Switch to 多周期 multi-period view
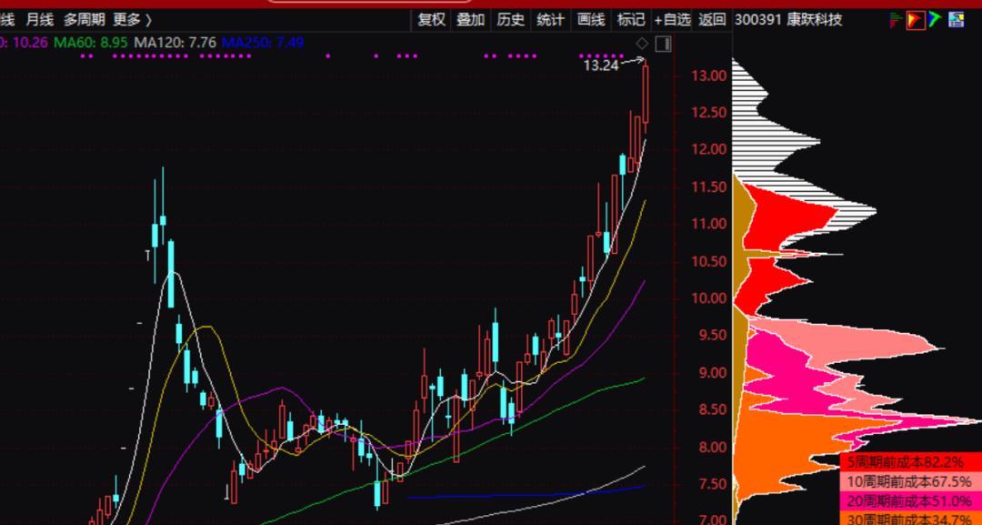The height and width of the screenshot is (525, 982). pyautogui.click(x=84, y=20)
